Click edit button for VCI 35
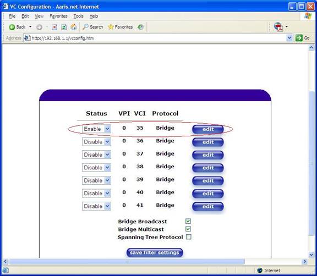Viewport: 317px width, 276px height. pyautogui.click(x=208, y=129)
